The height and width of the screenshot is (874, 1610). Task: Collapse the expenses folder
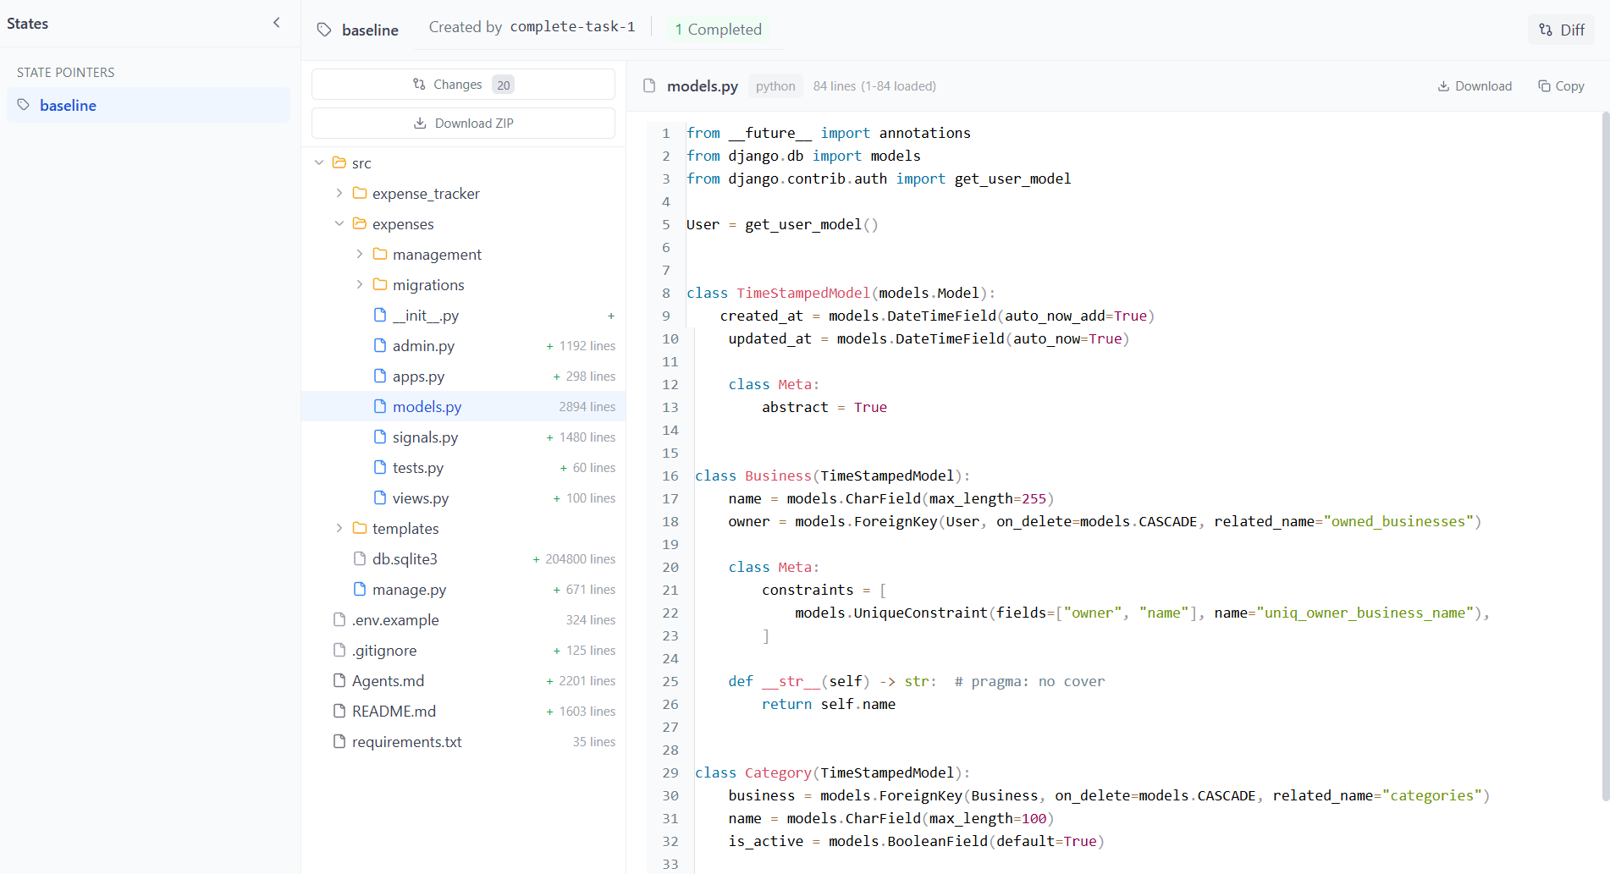[x=339, y=223]
